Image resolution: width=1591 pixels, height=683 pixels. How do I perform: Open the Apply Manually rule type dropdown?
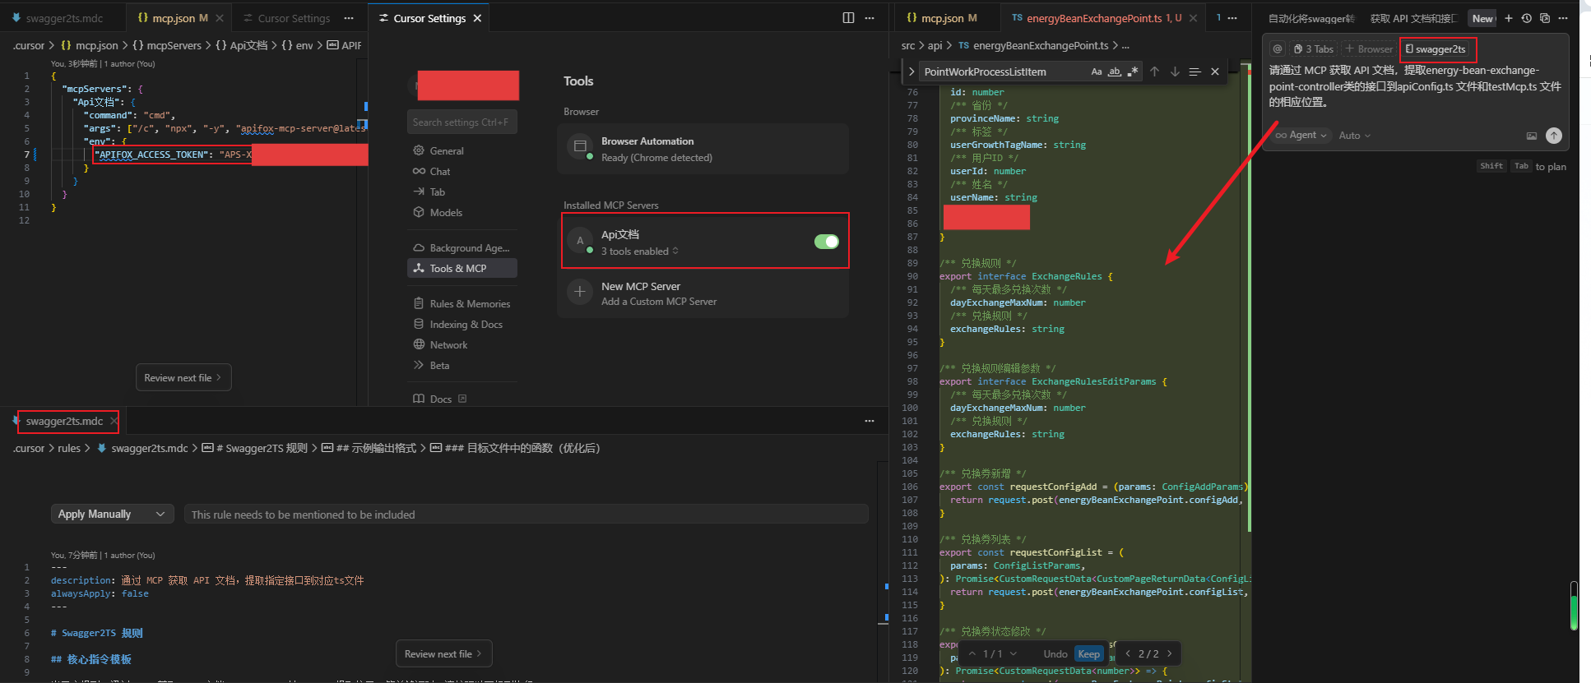click(x=112, y=514)
